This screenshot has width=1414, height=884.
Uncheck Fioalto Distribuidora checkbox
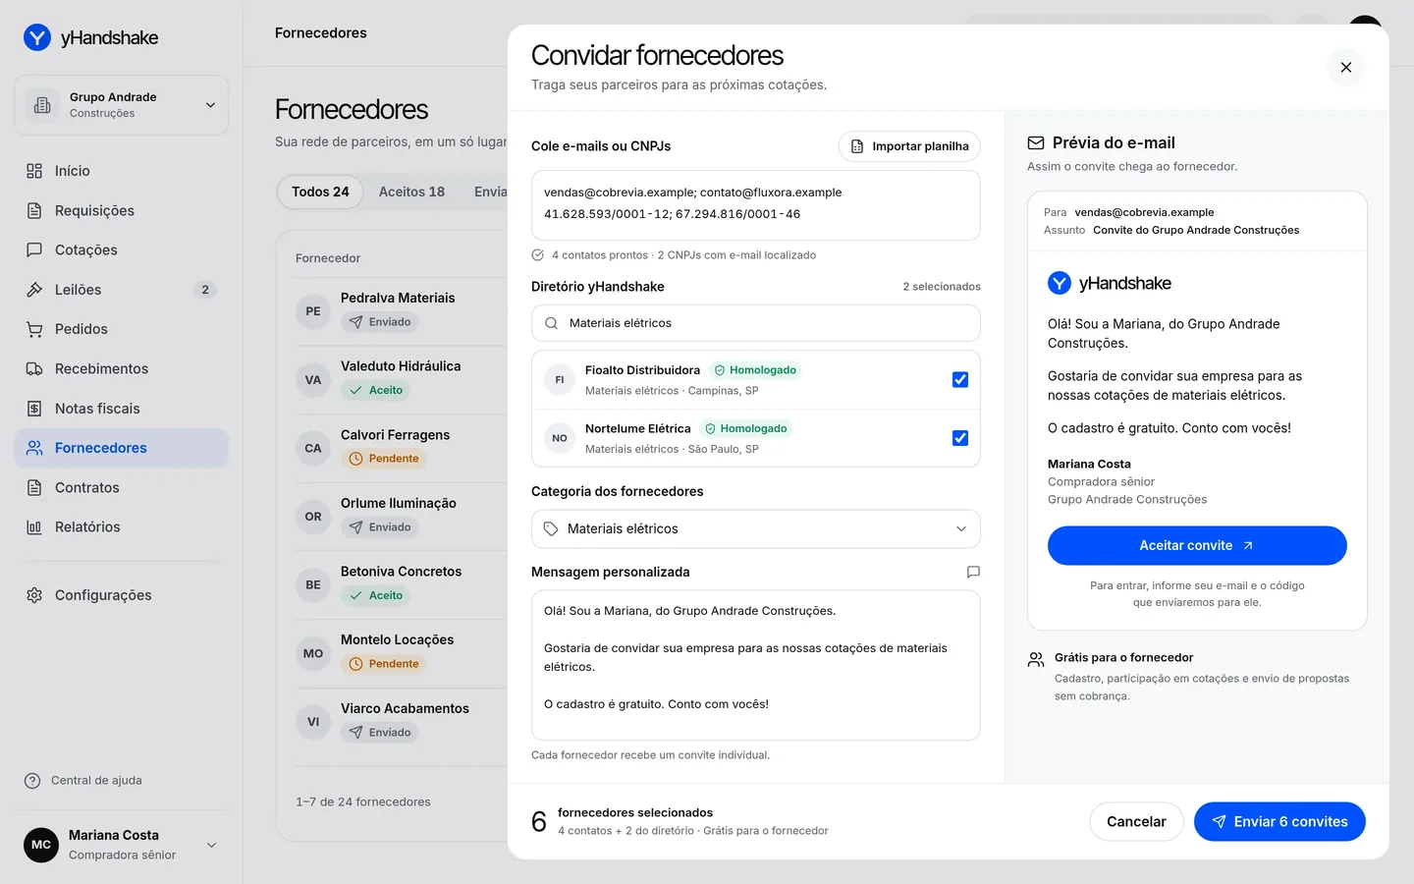960,380
